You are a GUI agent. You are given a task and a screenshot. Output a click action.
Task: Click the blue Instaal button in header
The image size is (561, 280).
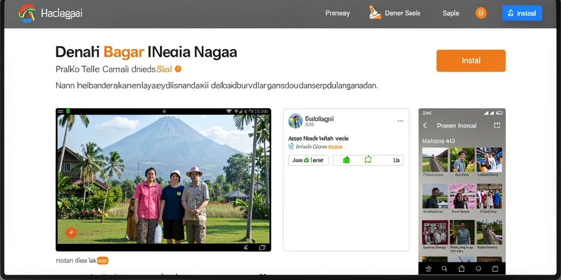pyautogui.click(x=522, y=13)
